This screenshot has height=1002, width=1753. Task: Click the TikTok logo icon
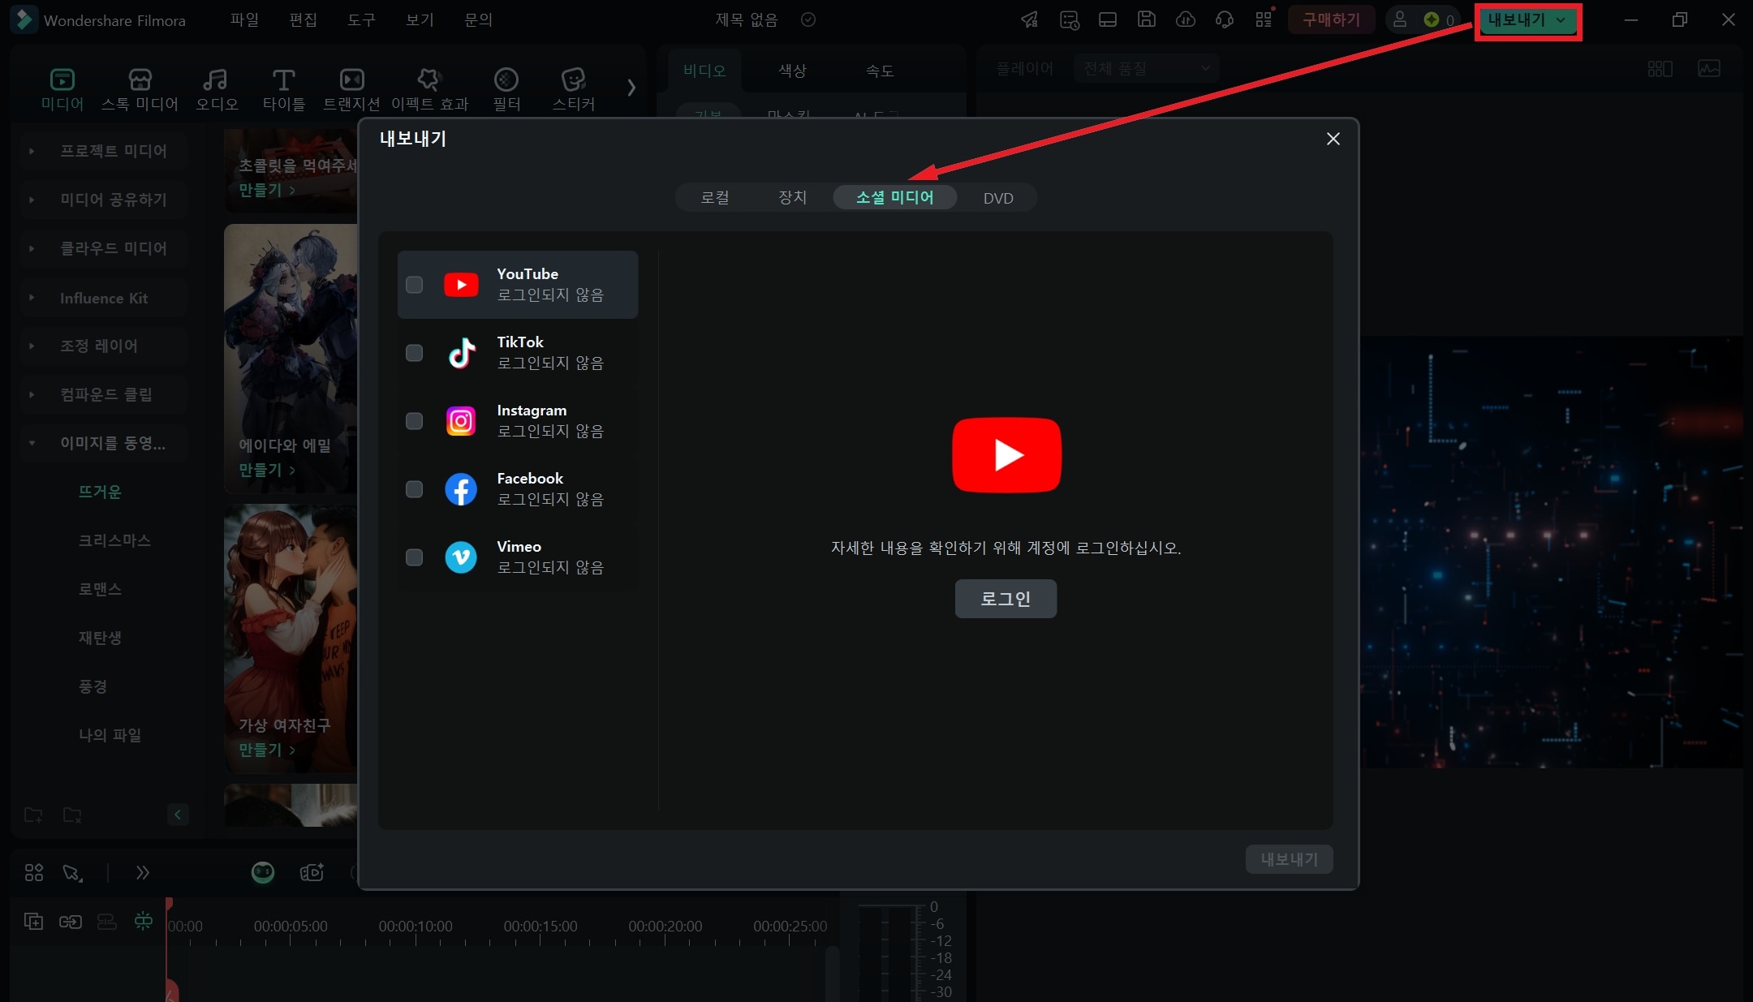tap(461, 353)
